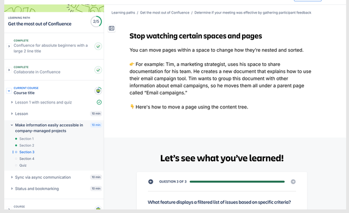This screenshot has height=213, width=349.
Task: Click Lesson 1 green completed check icon
Action: coord(99,102)
